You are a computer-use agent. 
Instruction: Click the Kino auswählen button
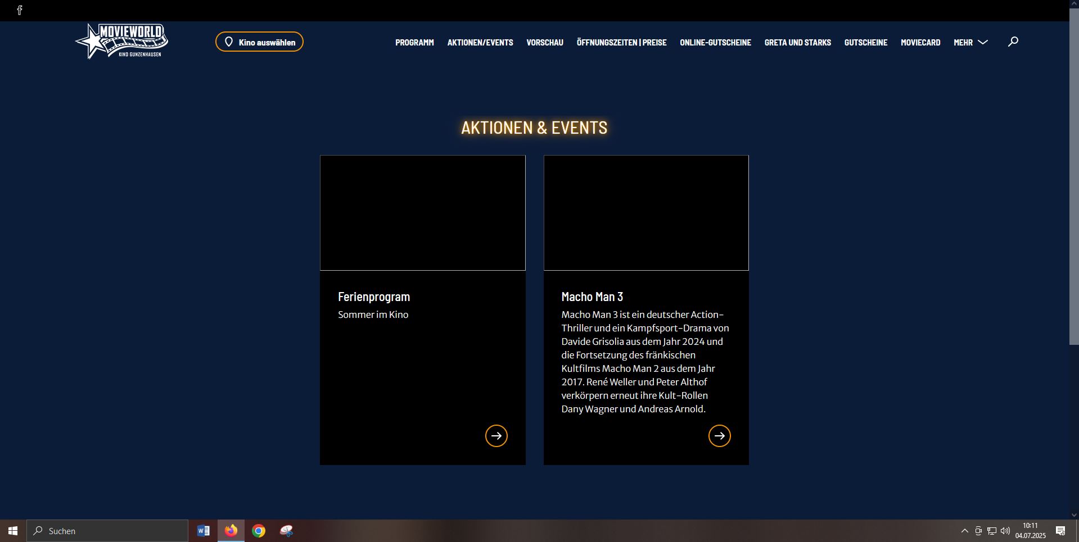[259, 42]
